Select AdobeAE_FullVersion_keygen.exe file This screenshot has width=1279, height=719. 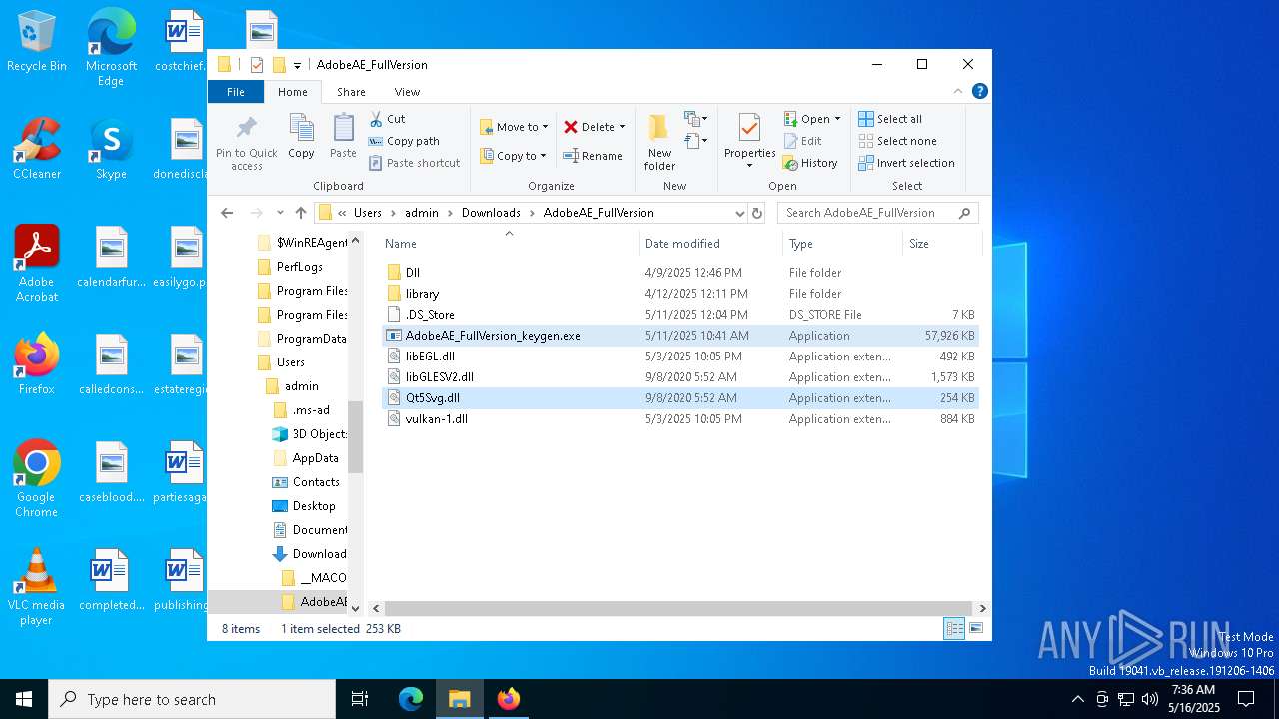click(x=681, y=336)
